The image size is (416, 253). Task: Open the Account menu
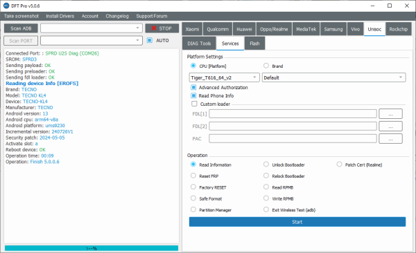90,16
